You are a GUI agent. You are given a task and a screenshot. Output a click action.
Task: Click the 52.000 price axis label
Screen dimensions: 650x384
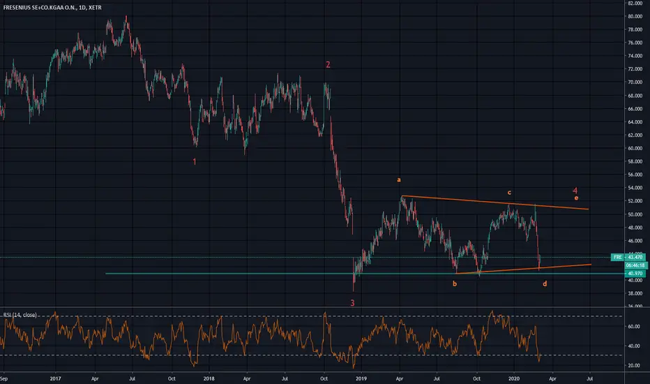point(635,201)
